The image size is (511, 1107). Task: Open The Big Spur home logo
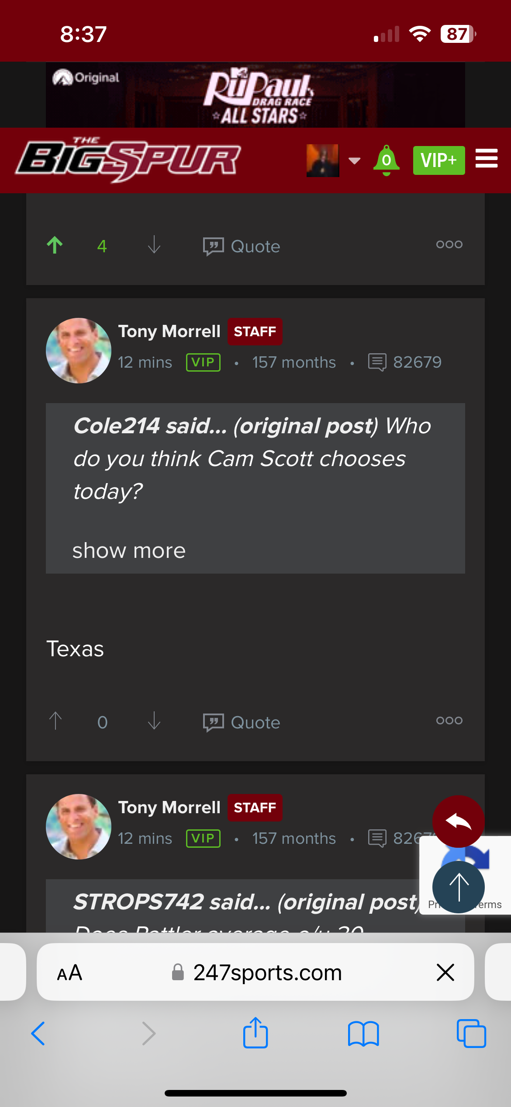click(128, 160)
